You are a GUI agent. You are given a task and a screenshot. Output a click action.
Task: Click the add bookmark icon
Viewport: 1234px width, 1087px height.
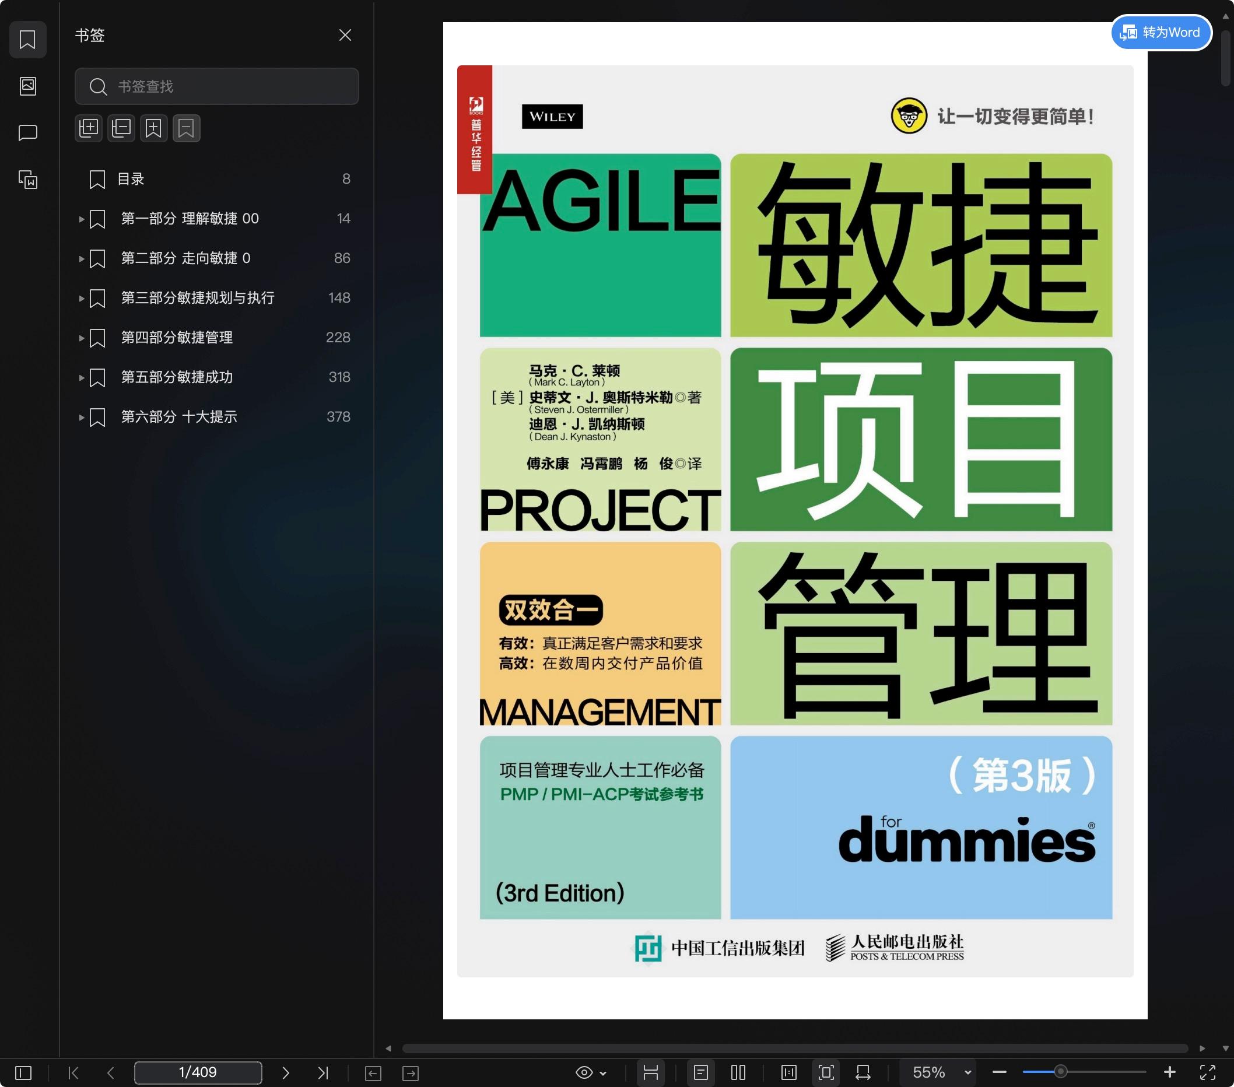tap(154, 128)
